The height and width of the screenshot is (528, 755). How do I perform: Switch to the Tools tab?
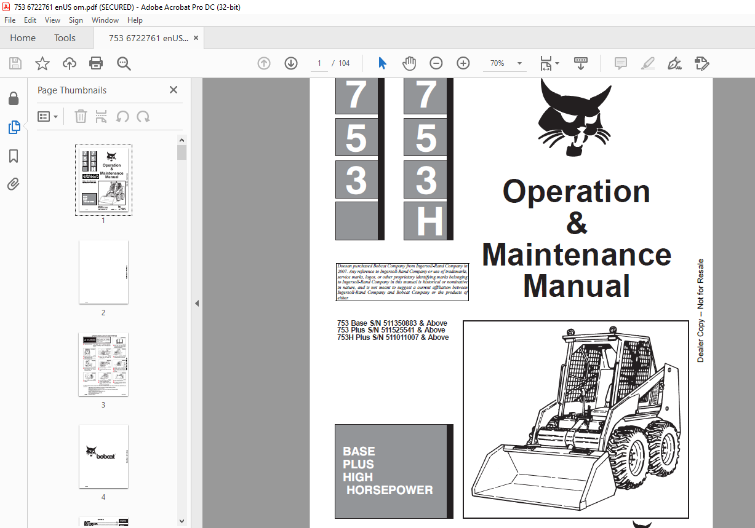click(65, 38)
